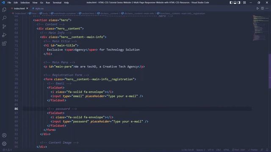
Task: Open the Explorer view in activity bar
Action: tap(4, 9)
